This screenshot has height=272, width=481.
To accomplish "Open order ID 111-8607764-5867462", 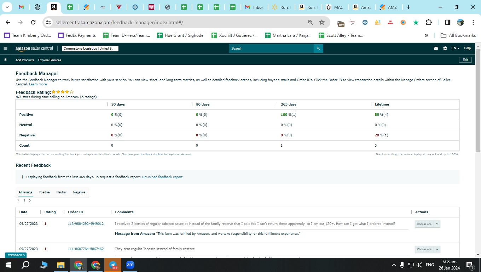I will tap(86, 249).
